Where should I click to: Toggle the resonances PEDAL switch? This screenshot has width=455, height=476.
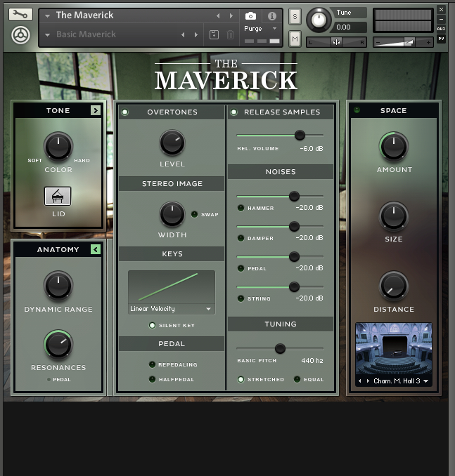tap(49, 380)
